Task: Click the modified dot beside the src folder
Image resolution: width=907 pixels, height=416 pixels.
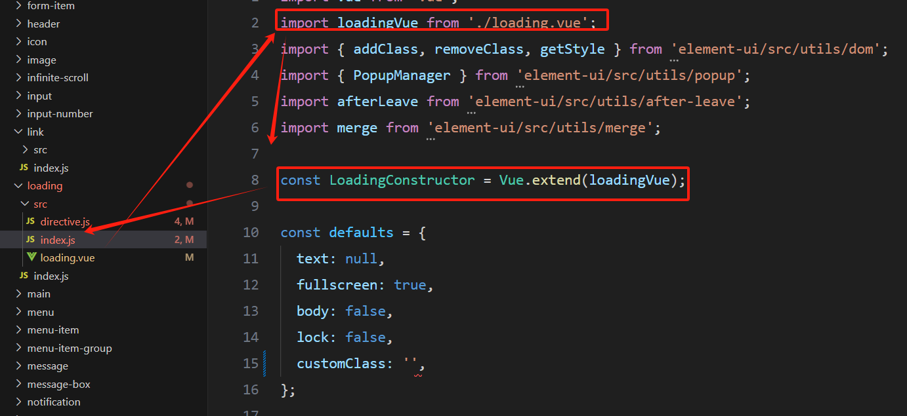Action: pos(190,204)
